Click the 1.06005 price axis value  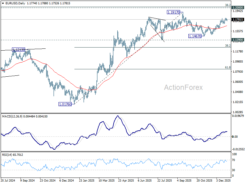tap(238, 82)
